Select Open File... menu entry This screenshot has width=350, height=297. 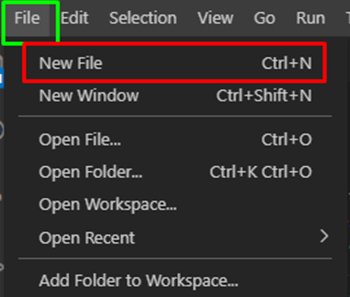pyautogui.click(x=175, y=140)
